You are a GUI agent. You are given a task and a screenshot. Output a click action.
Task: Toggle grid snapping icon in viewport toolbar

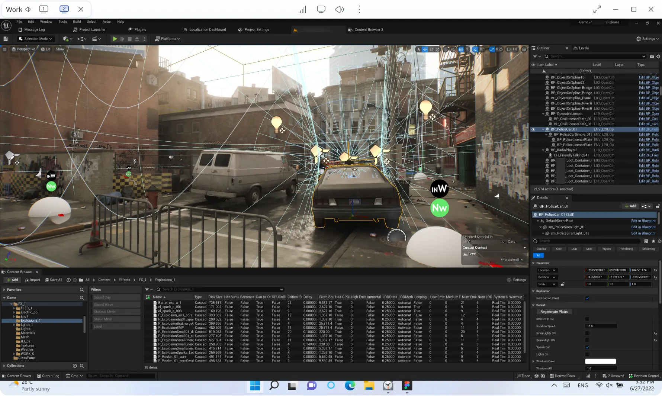(461, 49)
